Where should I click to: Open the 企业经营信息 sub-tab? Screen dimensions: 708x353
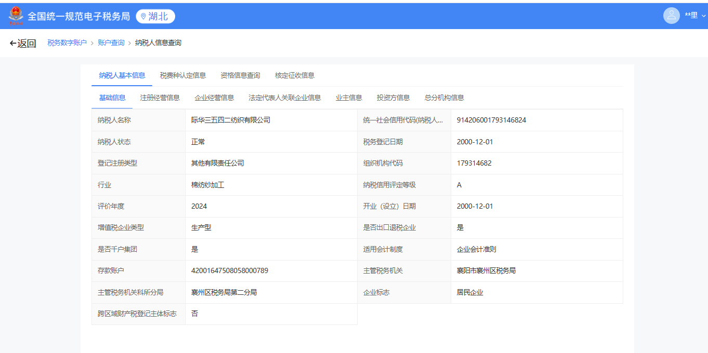pyautogui.click(x=214, y=98)
